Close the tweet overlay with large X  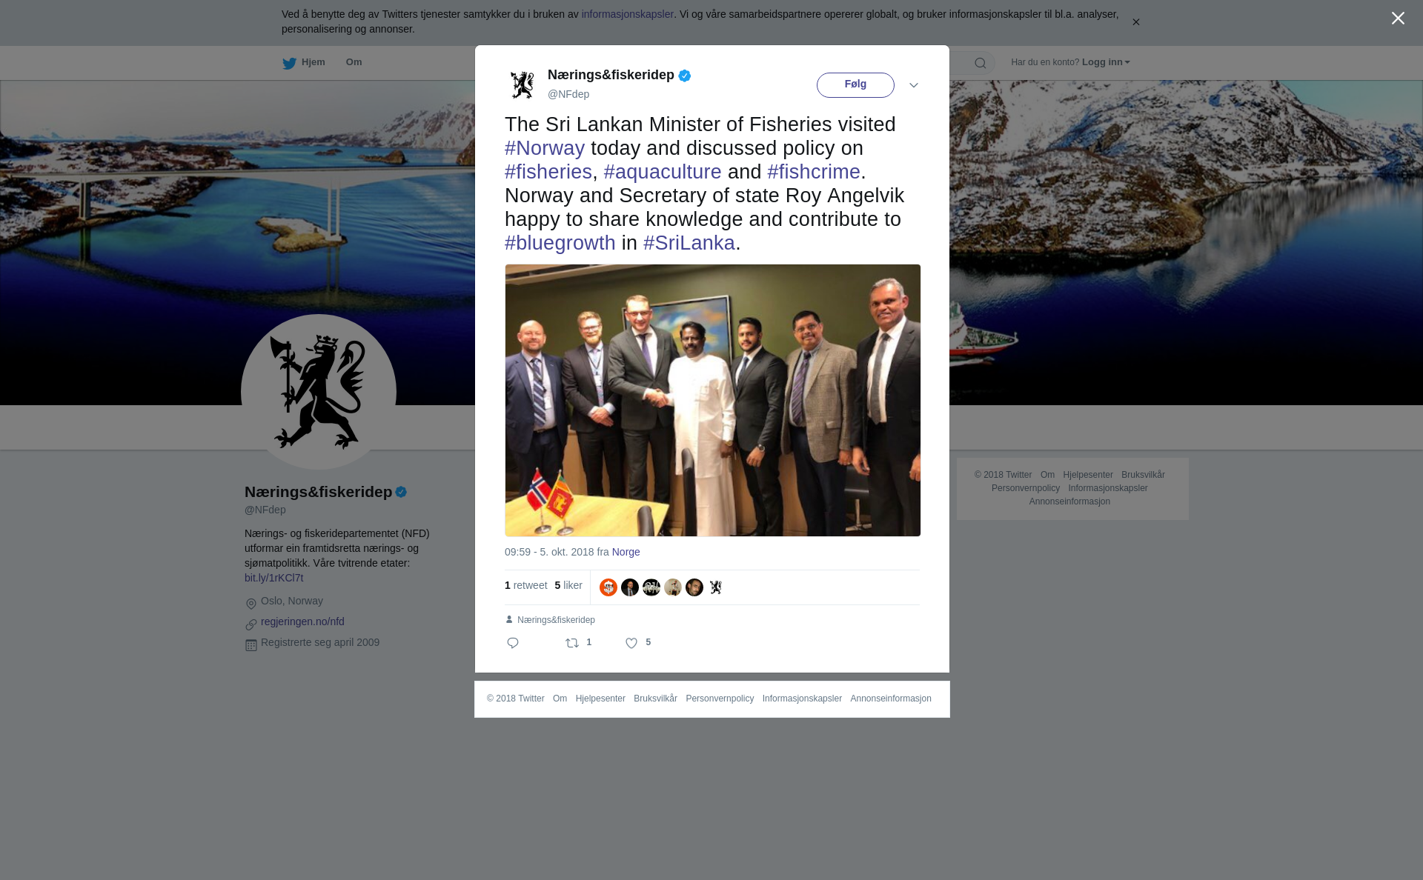pos(1398,19)
